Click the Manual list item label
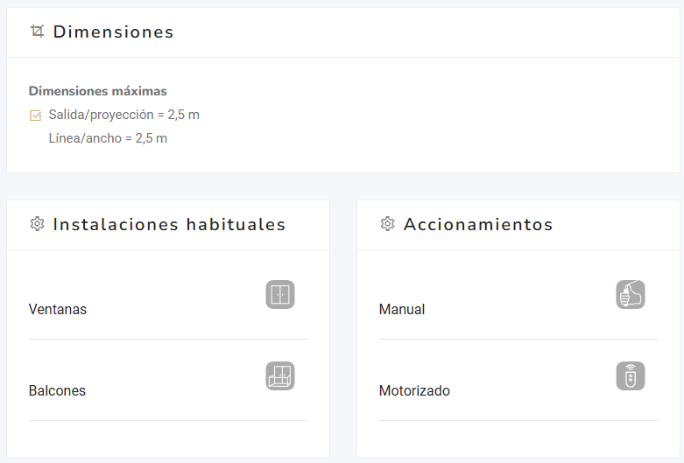 [x=402, y=310]
